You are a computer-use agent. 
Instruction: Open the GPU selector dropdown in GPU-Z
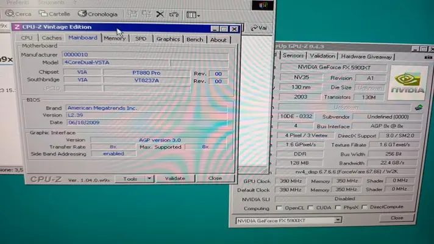pos(338,220)
